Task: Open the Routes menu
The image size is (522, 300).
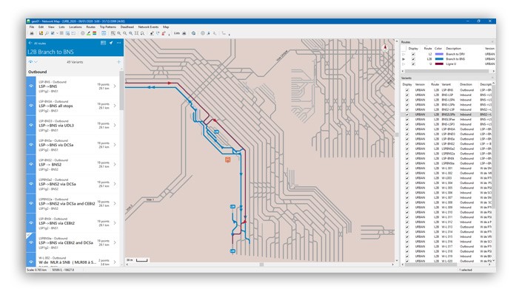Action: coord(90,27)
